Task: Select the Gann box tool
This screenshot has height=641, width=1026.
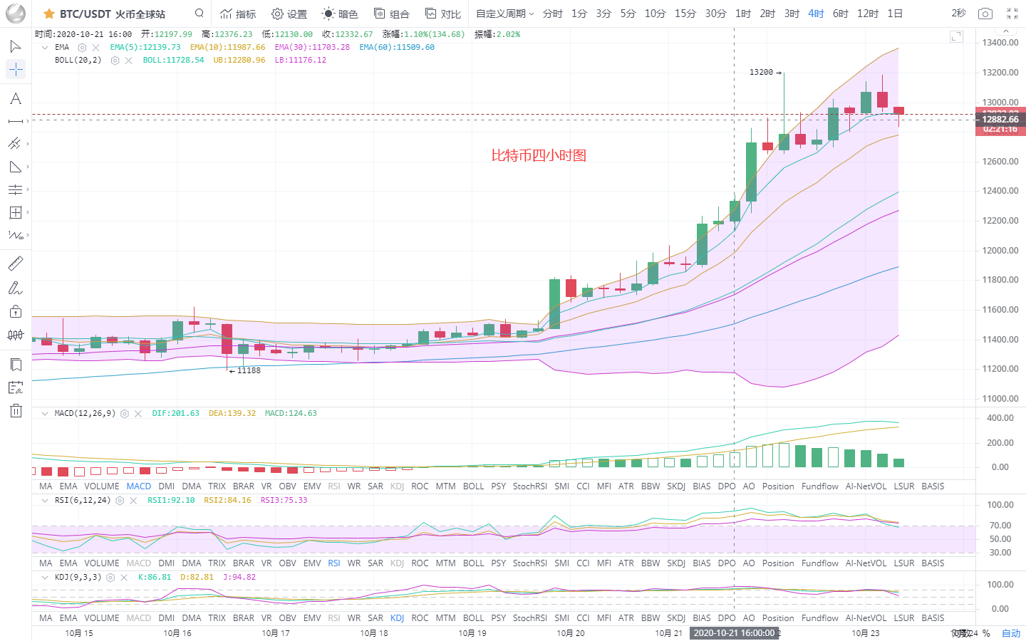Action: (15, 212)
